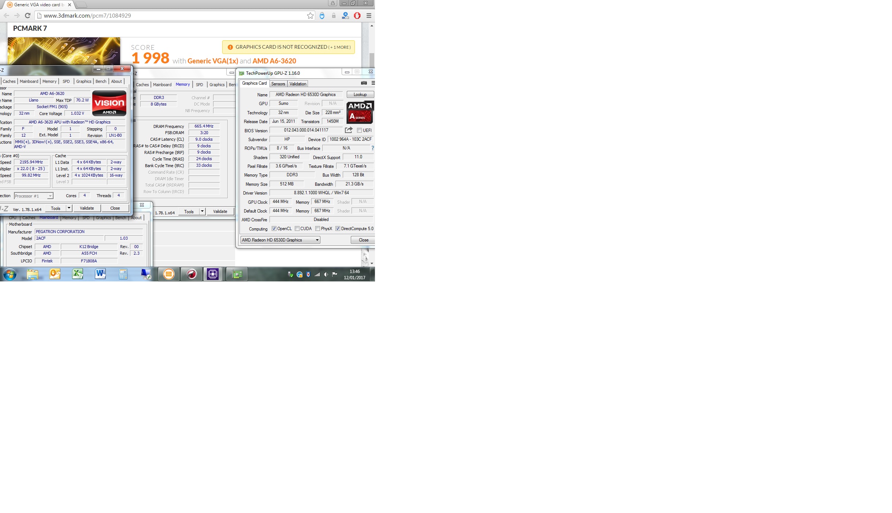Click Close button in front CPU-Z window
892x513 pixels.
coord(115,208)
